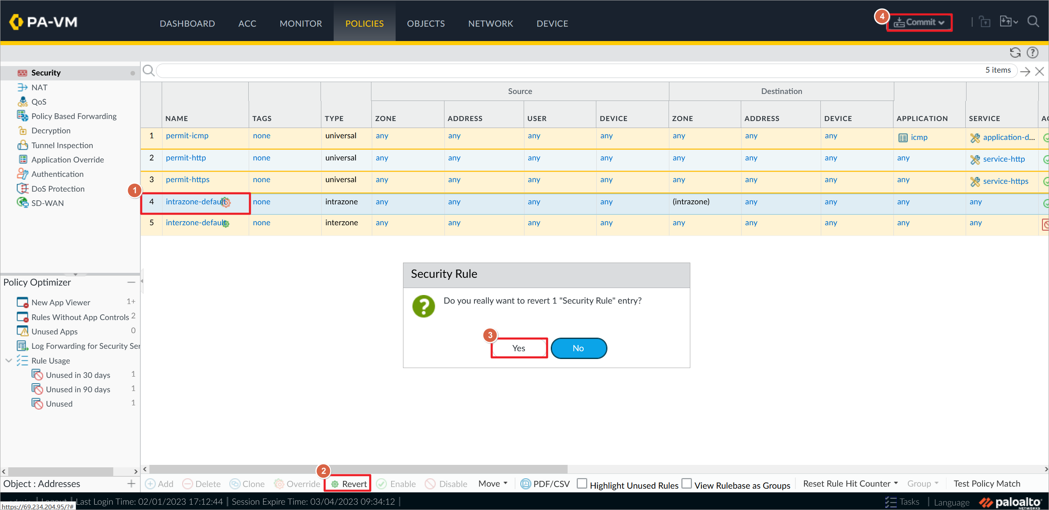Open Decryption policies

[50, 130]
